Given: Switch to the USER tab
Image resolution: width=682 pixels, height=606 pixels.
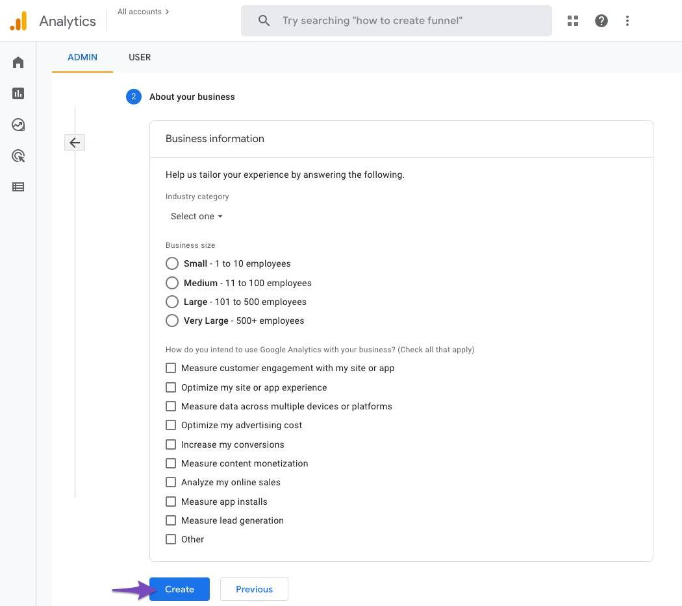Looking at the screenshot, I should coord(140,57).
